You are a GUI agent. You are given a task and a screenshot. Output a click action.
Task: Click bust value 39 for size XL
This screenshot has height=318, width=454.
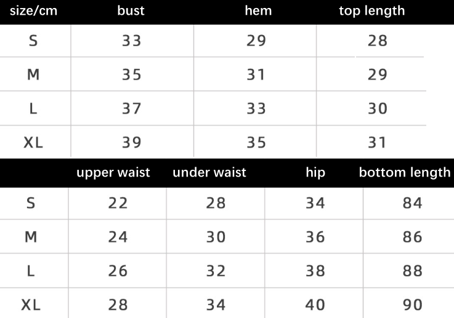click(132, 143)
